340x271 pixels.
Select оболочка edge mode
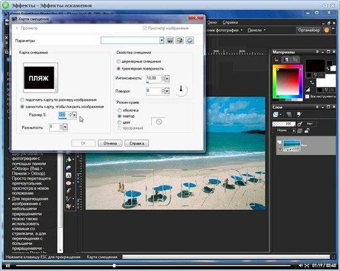coord(119,110)
